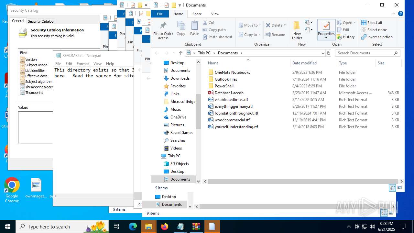Click the Copy icon in Clipboard group
This screenshot has width=414, height=233.
click(181, 28)
